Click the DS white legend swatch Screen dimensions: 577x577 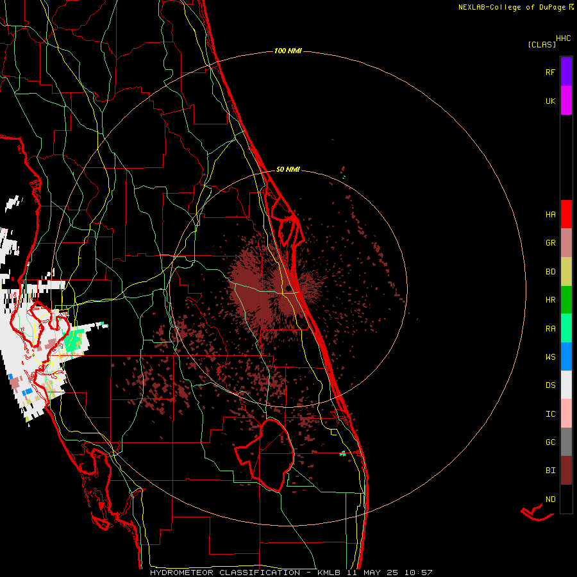566,385
